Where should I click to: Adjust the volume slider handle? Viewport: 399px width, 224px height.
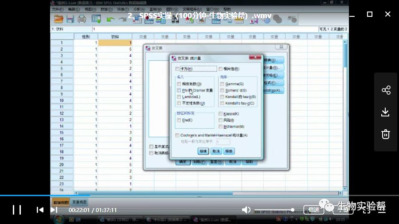pos(293,210)
